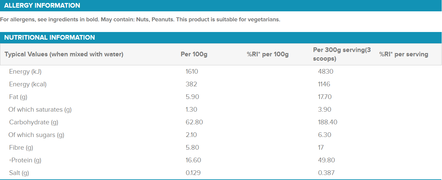Screen dimensions: 442x180
Task: Click the Fat (g) row label
Action: pos(18,97)
